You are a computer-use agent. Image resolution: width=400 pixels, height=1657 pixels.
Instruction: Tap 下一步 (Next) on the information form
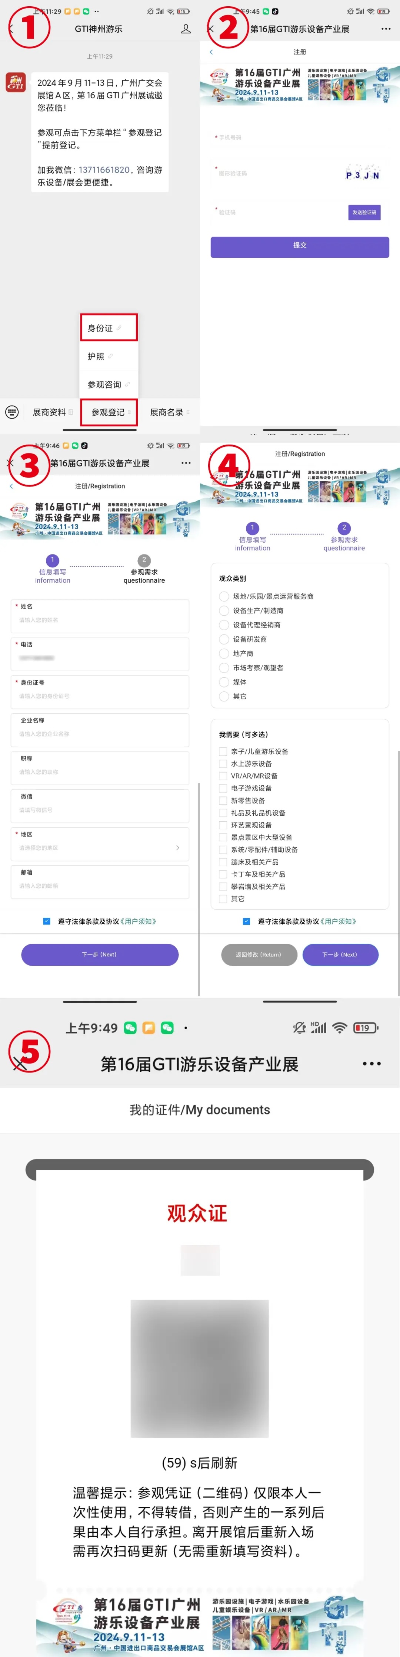coord(100,954)
